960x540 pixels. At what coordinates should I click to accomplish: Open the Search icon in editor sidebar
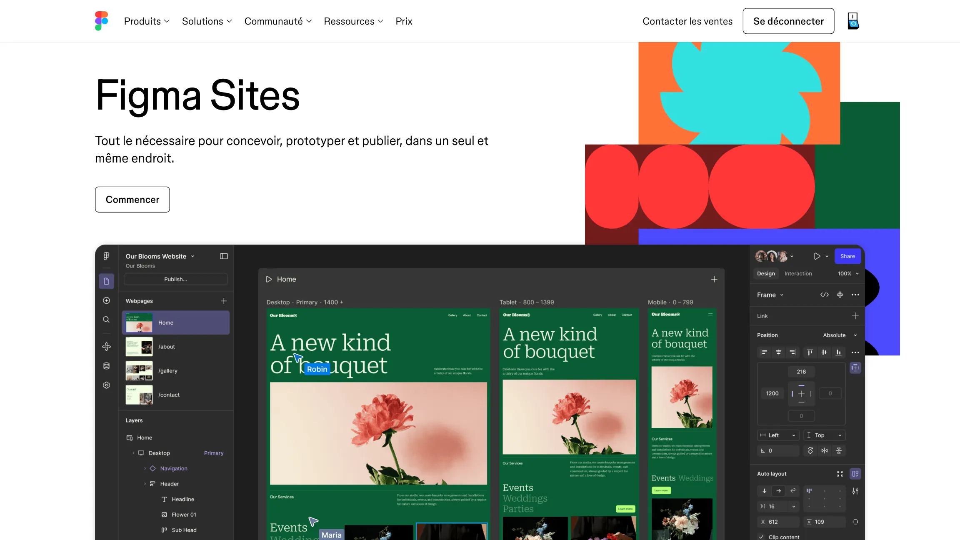tap(107, 320)
